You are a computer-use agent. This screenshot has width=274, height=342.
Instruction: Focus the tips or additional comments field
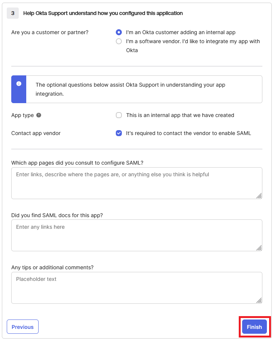[x=137, y=288]
